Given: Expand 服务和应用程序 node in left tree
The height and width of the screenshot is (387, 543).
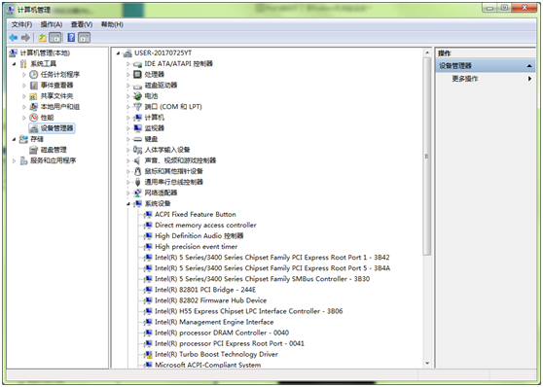Looking at the screenshot, I should [14, 160].
